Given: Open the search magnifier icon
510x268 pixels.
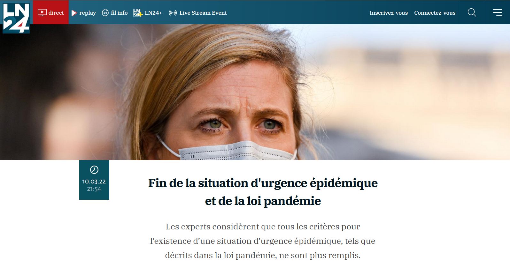Looking at the screenshot, I should click(x=472, y=12).
